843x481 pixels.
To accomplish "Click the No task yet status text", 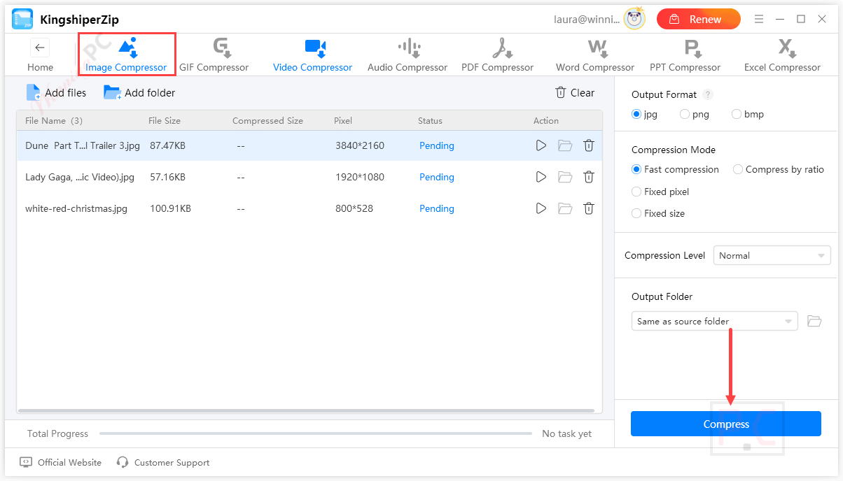I will pyautogui.click(x=566, y=433).
